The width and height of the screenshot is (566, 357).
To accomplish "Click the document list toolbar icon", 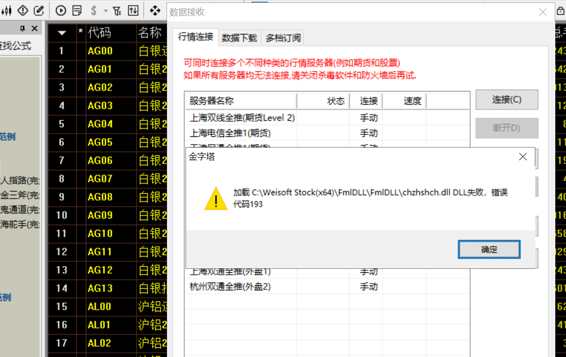I will [x=77, y=10].
